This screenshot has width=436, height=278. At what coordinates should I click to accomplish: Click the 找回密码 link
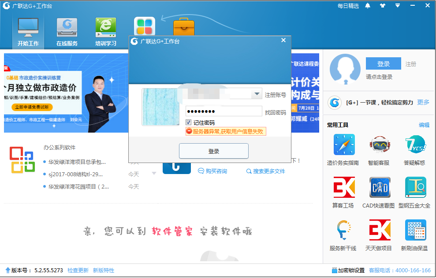(275, 112)
